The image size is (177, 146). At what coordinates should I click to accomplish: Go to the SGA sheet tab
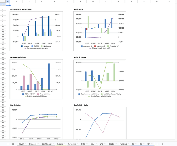(x=92, y=144)
